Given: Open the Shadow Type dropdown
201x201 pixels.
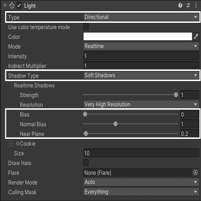Looking at the screenshot, I should tap(141, 75).
